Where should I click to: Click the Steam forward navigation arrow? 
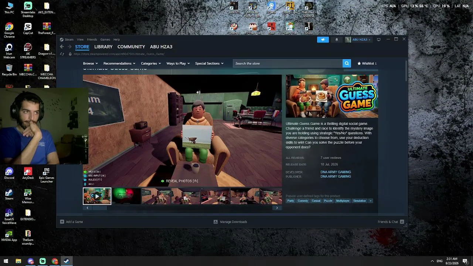pyautogui.click(x=69, y=47)
